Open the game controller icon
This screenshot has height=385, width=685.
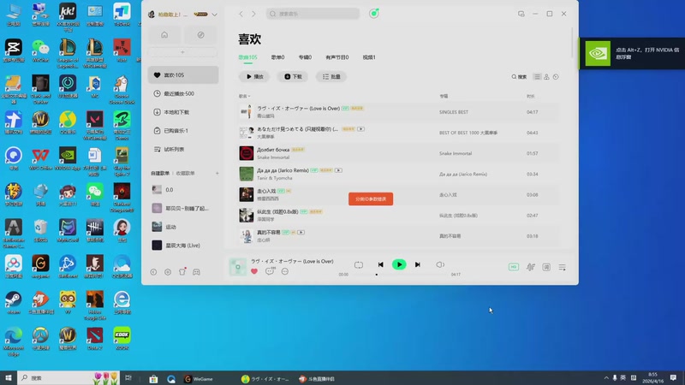pos(197,272)
